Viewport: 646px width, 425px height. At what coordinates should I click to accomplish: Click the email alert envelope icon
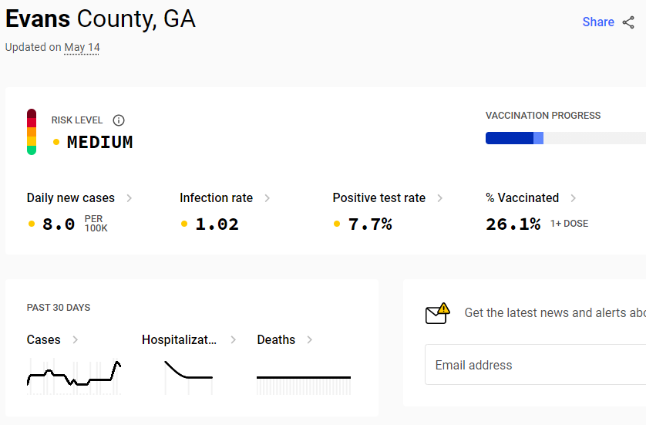[438, 313]
